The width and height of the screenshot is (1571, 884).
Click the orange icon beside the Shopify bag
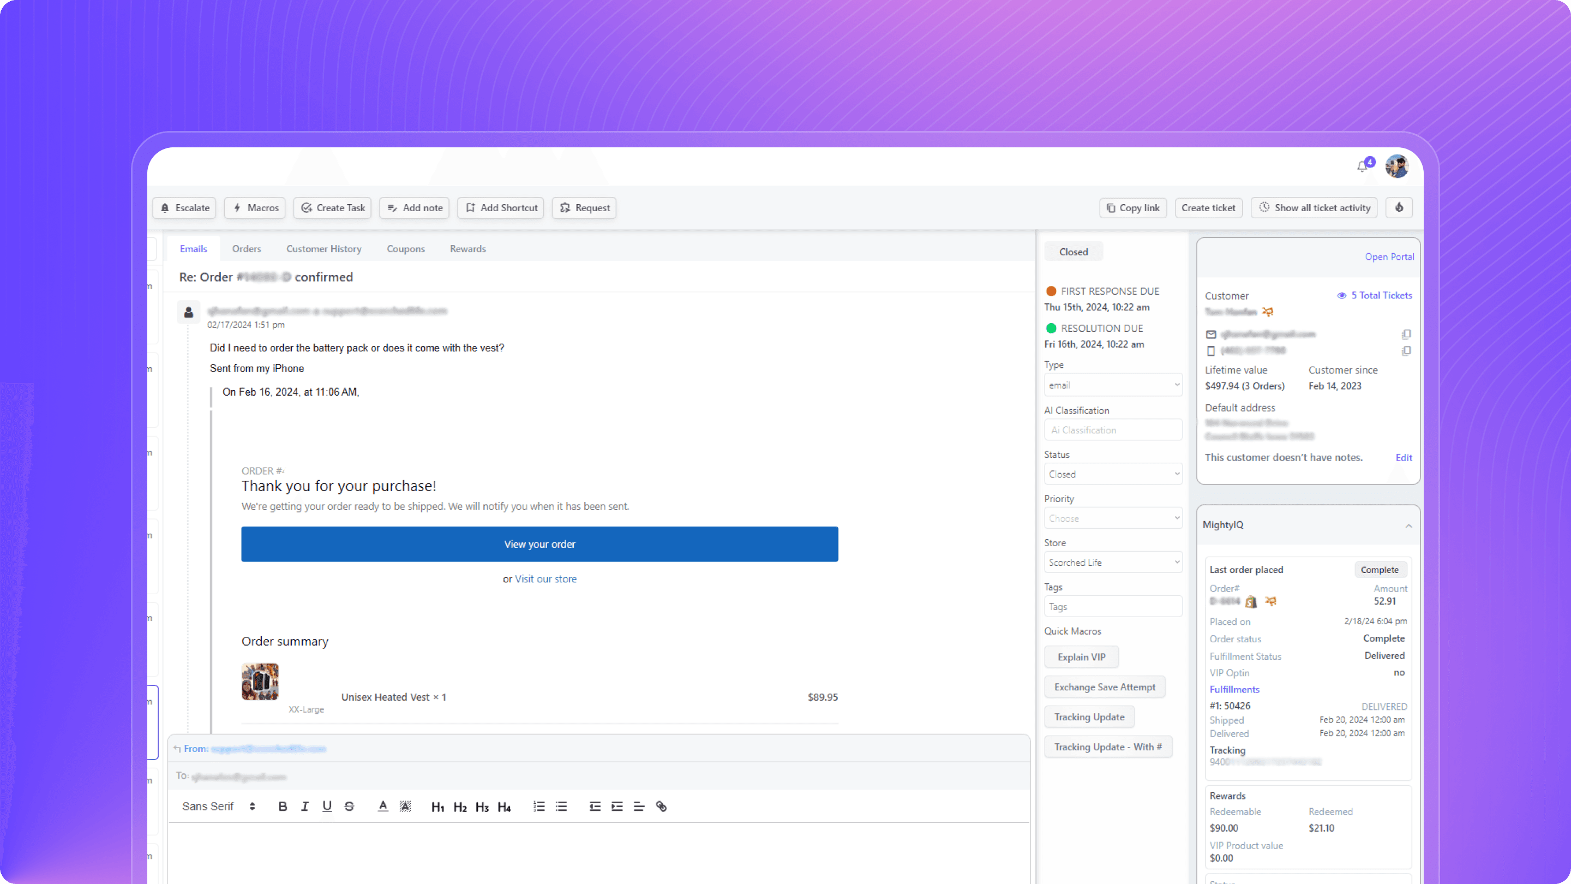pos(1270,601)
